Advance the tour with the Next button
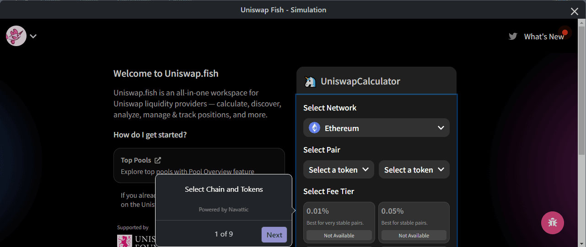 [x=274, y=235]
